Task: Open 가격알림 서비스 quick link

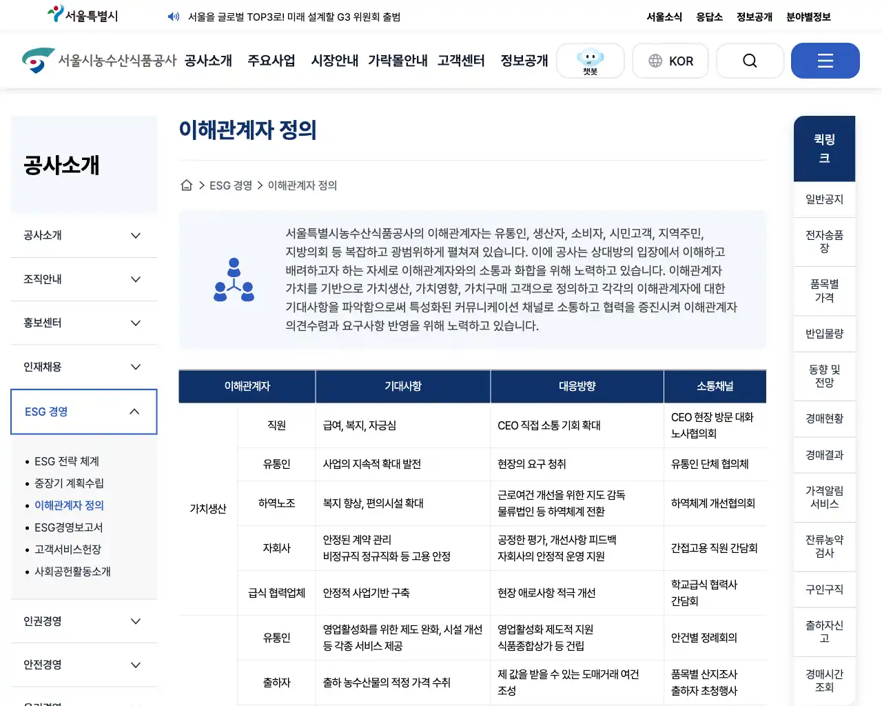Action: click(825, 497)
